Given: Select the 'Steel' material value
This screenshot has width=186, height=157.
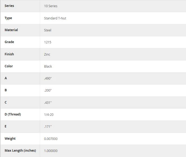Looking at the screenshot, I should click(x=48, y=30).
